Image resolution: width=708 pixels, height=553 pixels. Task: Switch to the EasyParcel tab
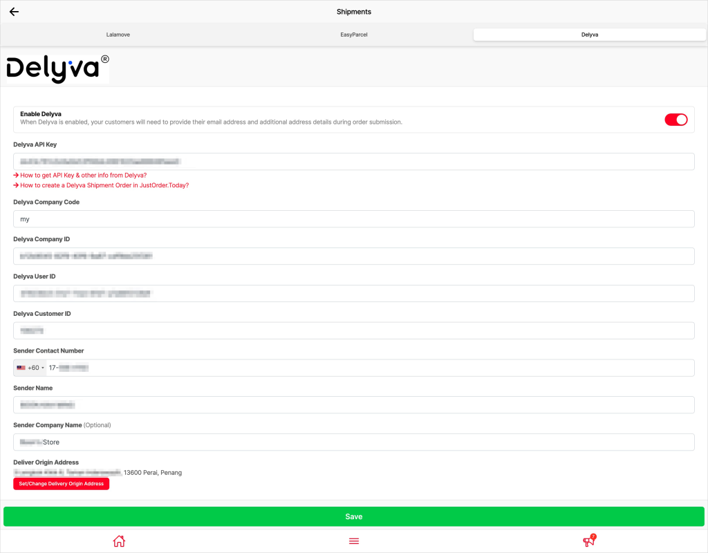354,35
